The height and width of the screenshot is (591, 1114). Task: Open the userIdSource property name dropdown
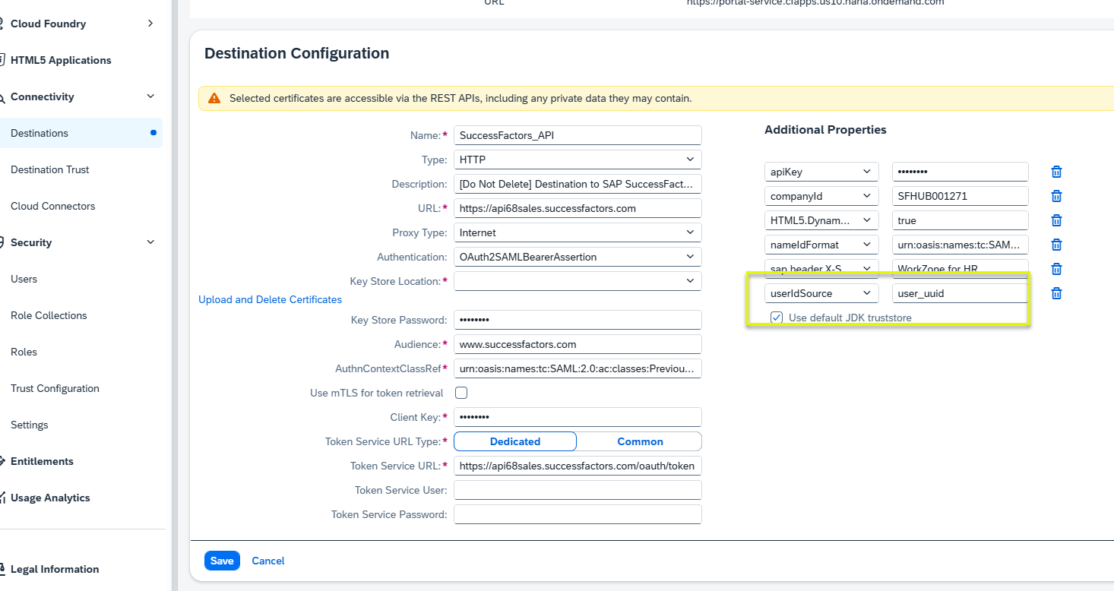coord(821,293)
